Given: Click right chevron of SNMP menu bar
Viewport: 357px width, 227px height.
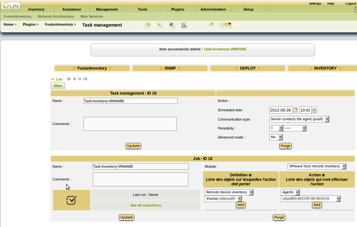Looking at the screenshot, I should tap(179, 68).
